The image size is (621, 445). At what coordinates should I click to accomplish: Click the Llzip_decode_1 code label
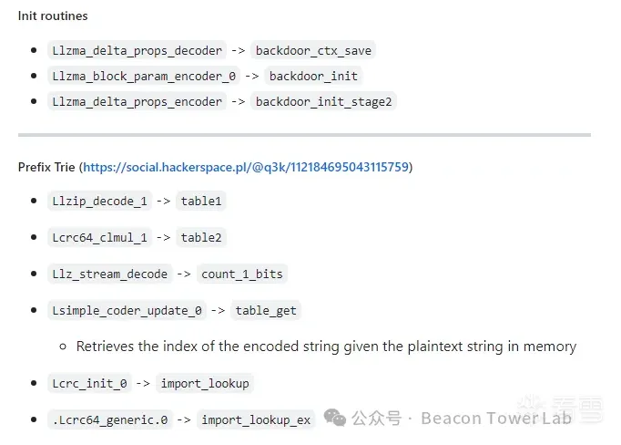click(99, 201)
